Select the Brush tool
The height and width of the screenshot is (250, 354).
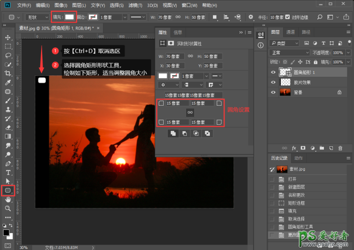[8, 101]
